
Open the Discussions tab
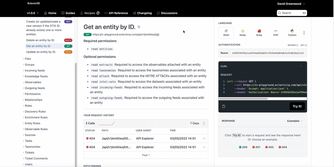[x=167, y=13]
